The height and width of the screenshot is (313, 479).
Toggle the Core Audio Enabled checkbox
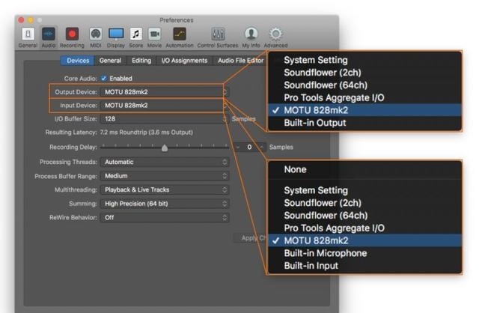point(104,78)
